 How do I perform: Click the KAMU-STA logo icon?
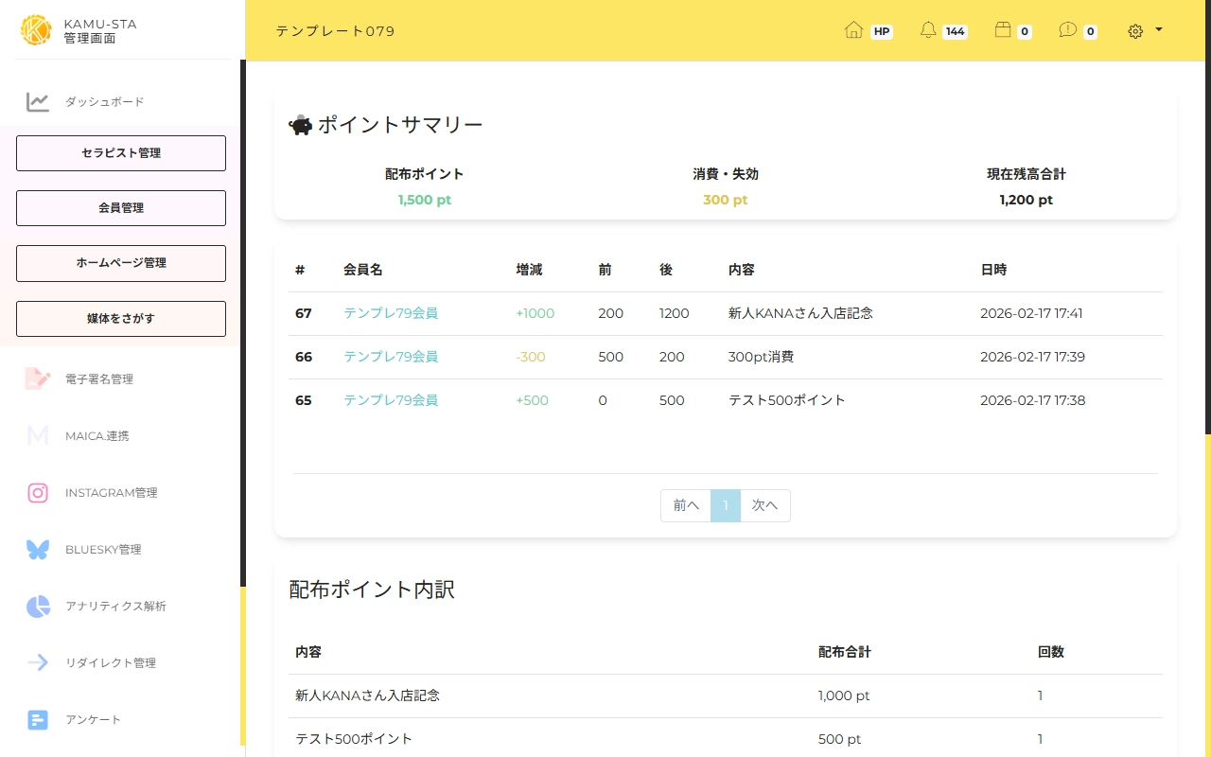coord(36,30)
